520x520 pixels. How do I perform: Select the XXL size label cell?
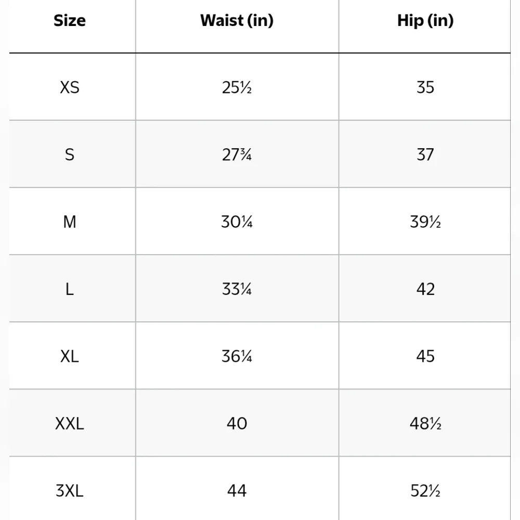pyautogui.click(x=70, y=423)
